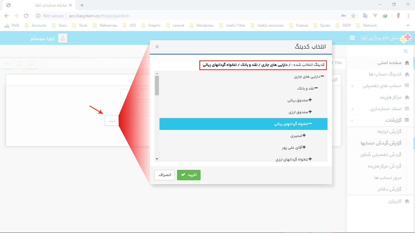Viewport: 415px width, 233px height.
Task: Confirm coding selection with the تایید button
Action: 189,175
